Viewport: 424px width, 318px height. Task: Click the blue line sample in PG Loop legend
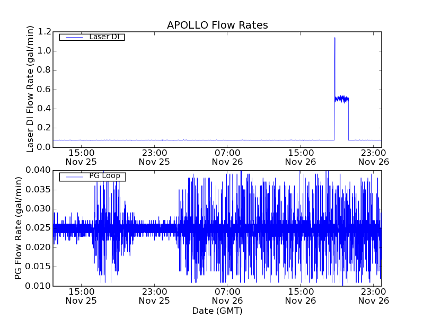click(x=73, y=176)
